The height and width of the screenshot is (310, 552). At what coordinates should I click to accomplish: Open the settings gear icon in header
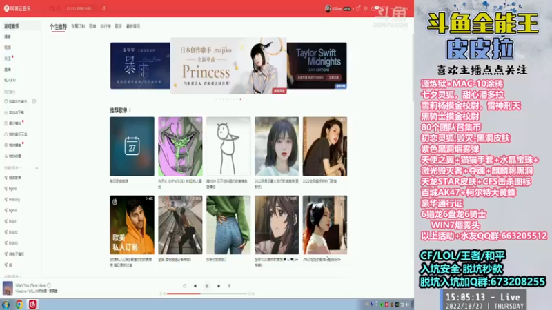coord(366,8)
